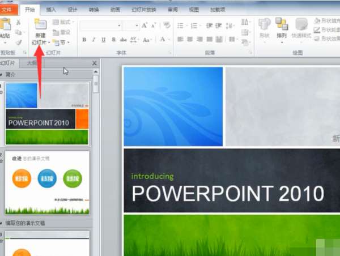Click Shape Outline (形状轮廓) button
The image size is (340, 256).
pyautogui.click(x=327, y=29)
